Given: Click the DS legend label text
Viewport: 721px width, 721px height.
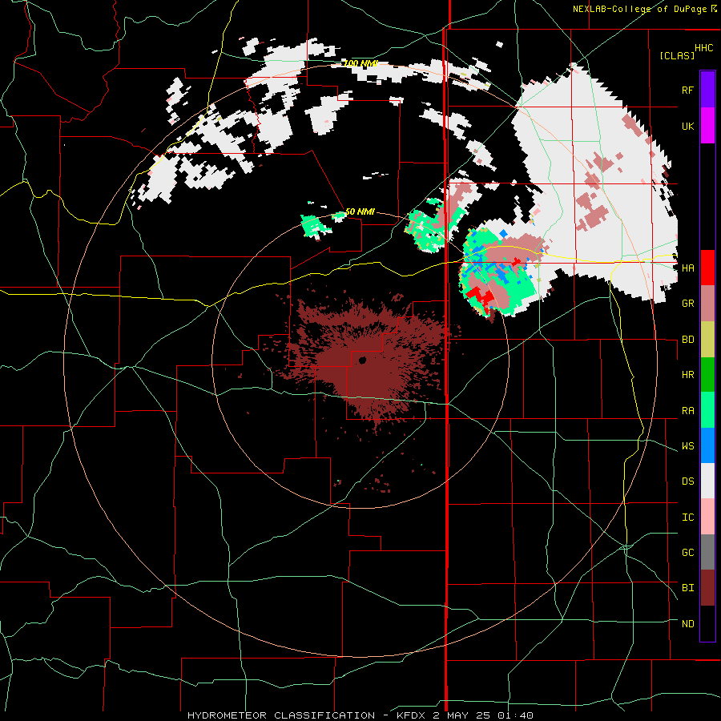Looking at the screenshot, I should pos(688,481).
